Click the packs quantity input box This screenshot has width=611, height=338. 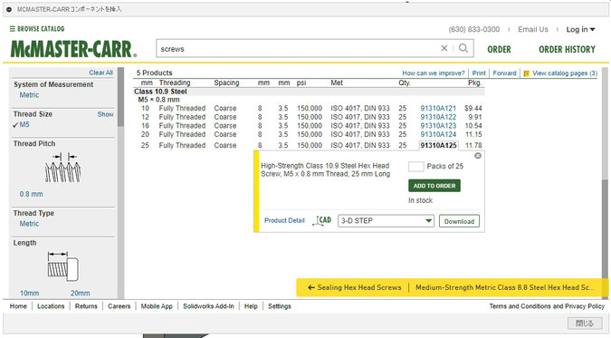416,167
